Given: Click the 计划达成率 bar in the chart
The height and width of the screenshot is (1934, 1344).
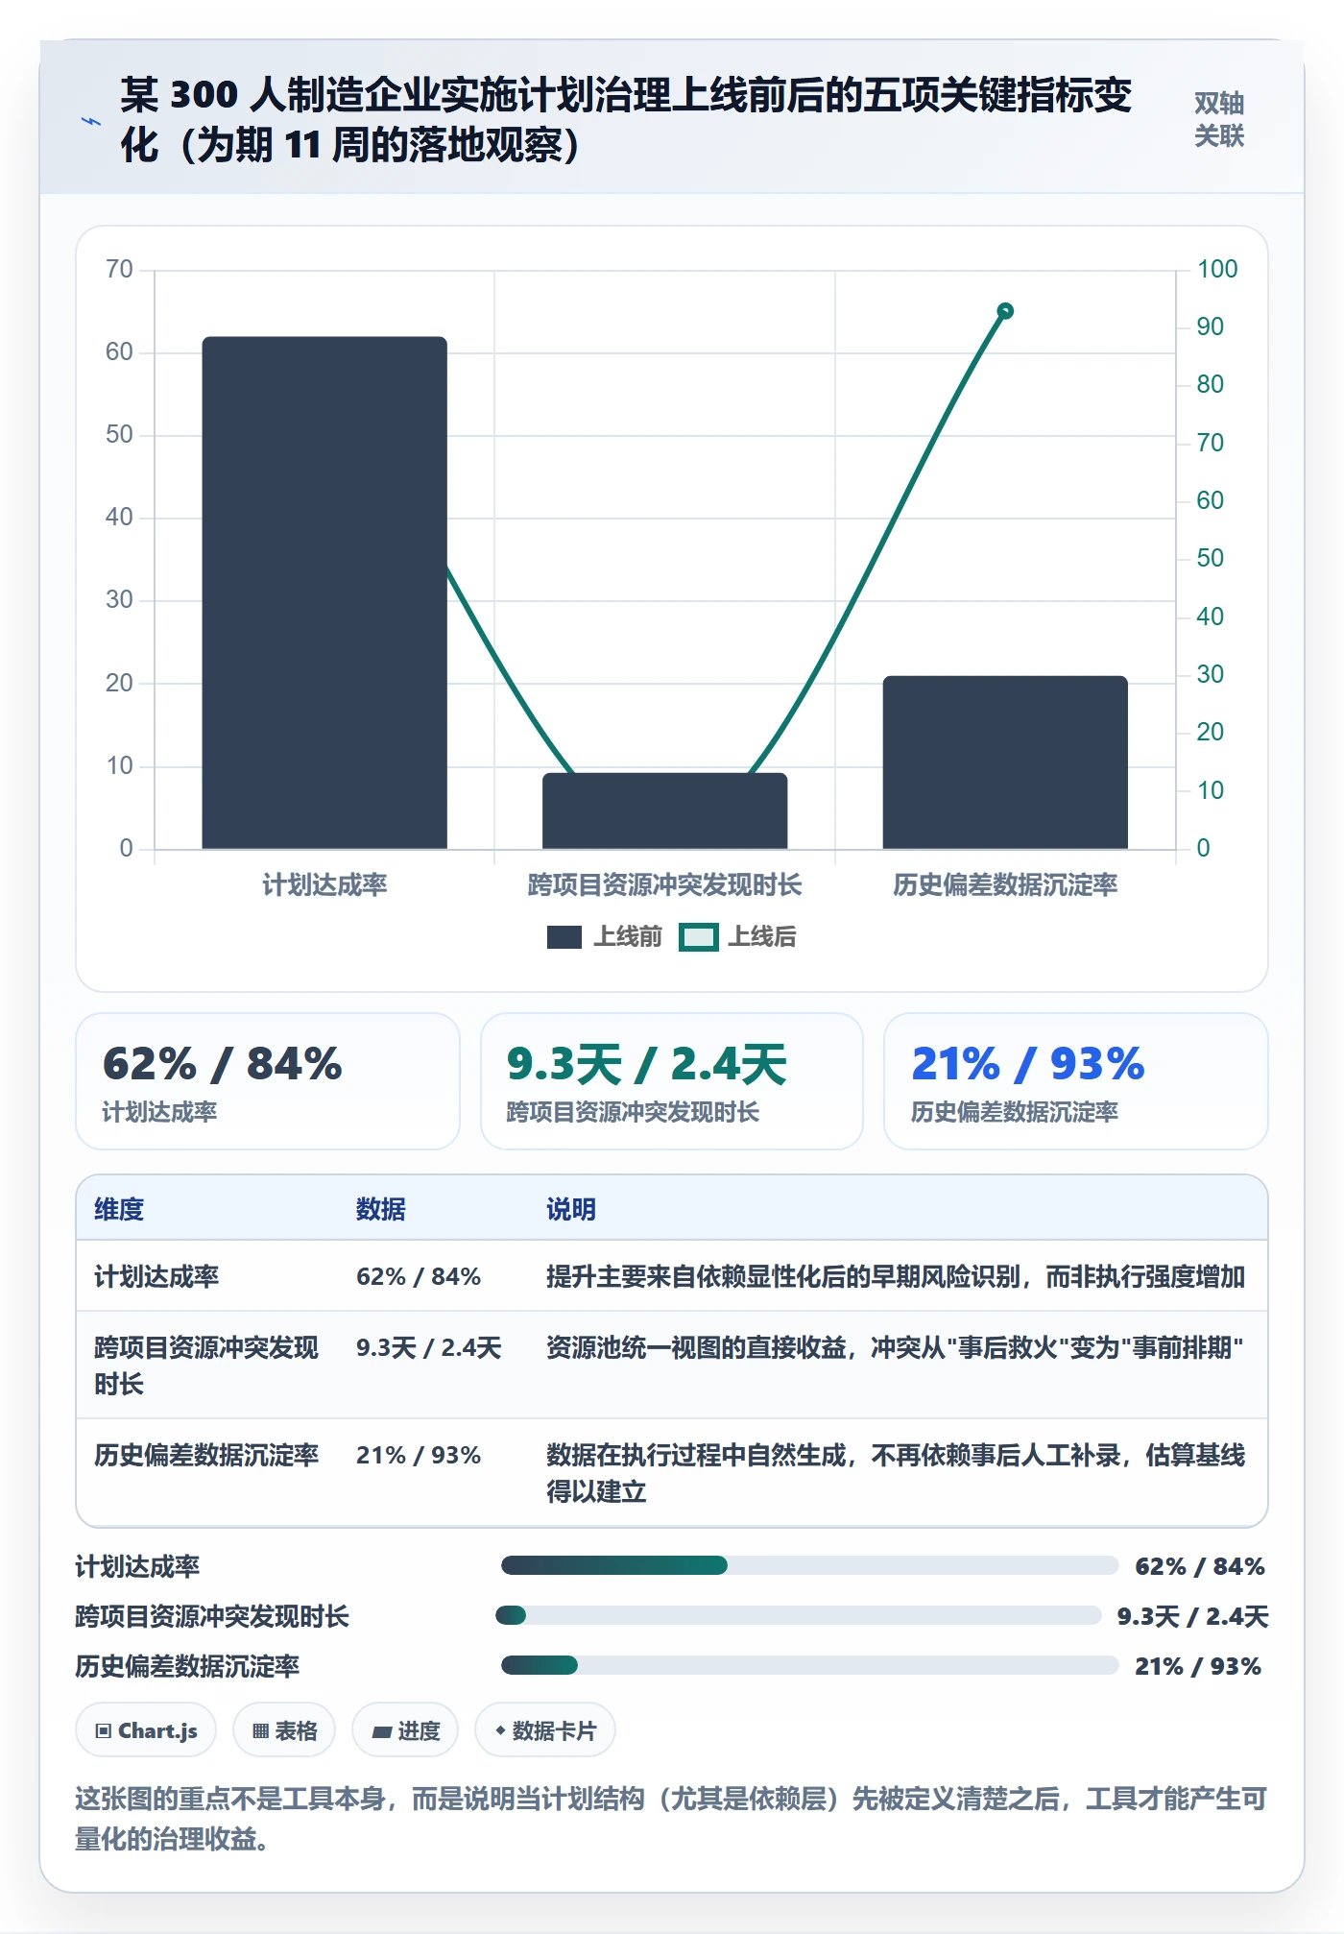Looking at the screenshot, I should point(324,592).
